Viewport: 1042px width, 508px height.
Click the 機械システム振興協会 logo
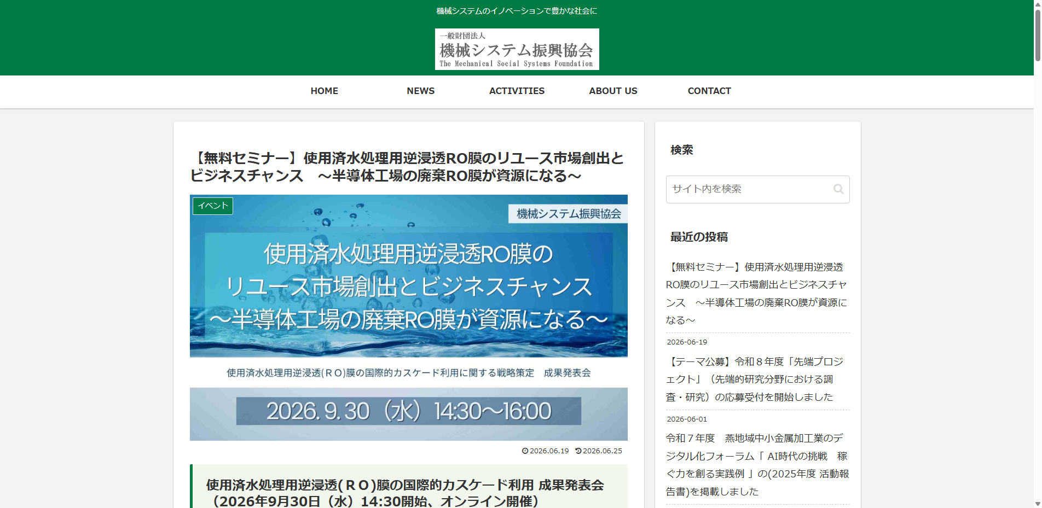[x=517, y=49]
